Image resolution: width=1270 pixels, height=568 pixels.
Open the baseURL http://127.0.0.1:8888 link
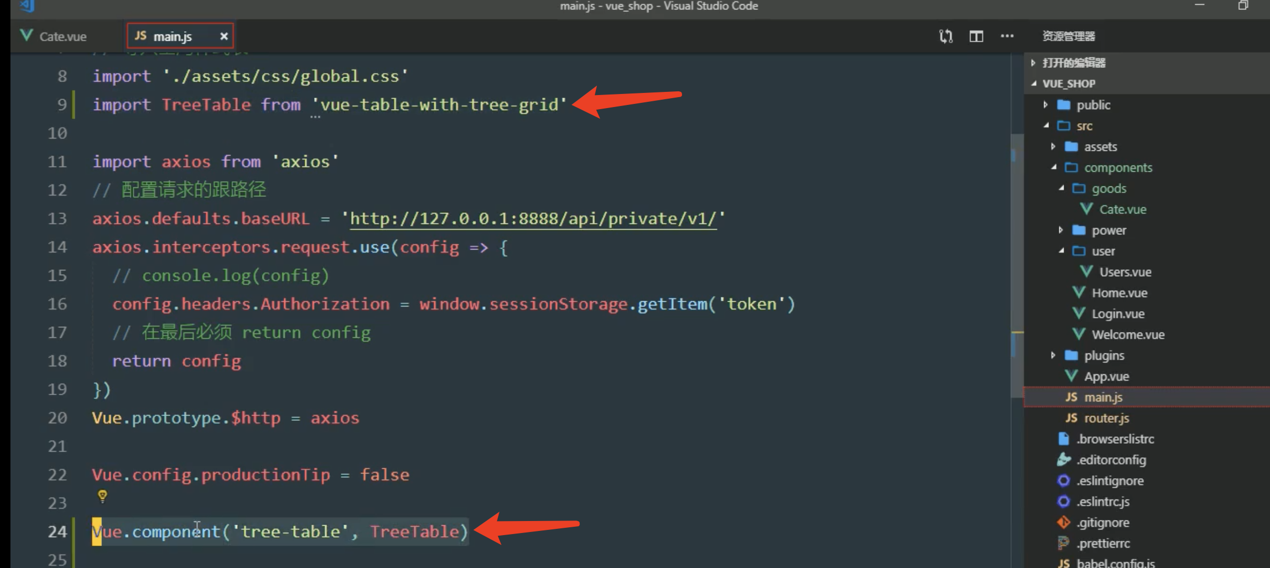tap(533, 219)
